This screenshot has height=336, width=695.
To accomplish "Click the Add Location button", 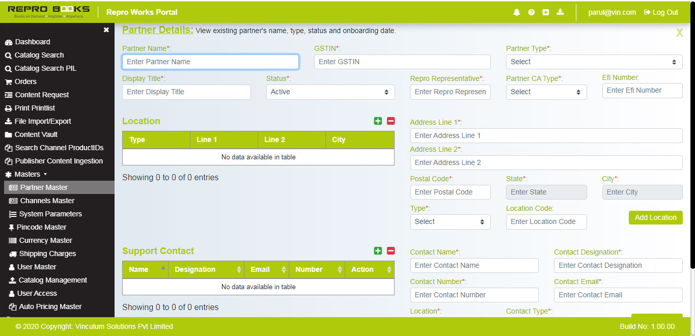I will 655,217.
